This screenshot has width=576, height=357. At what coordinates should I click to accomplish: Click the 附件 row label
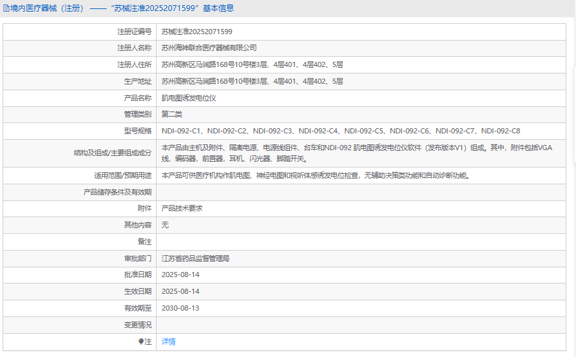click(x=145, y=208)
